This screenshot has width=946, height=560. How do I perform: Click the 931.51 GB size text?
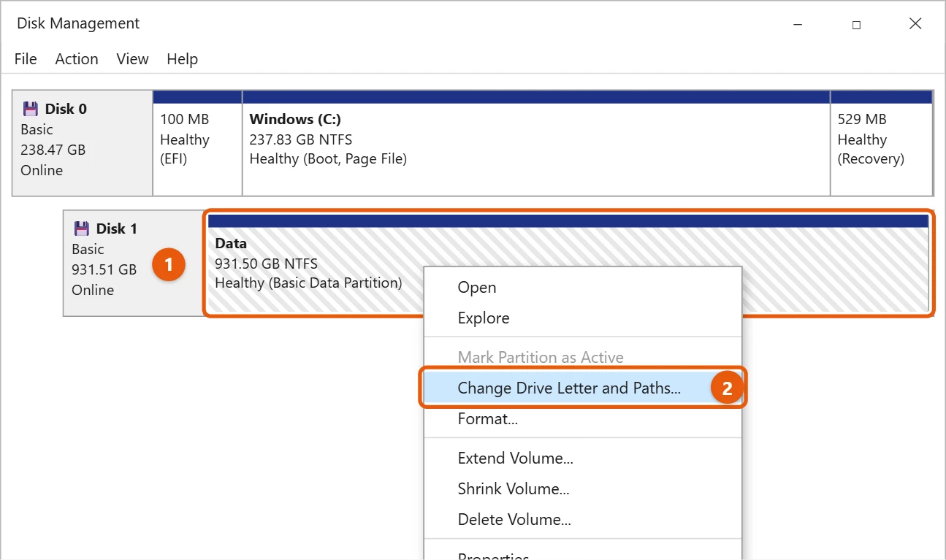tap(104, 269)
